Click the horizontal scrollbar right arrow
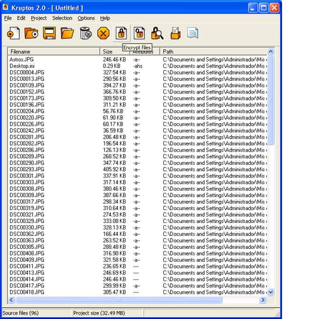The image size is (324, 319). click(263, 300)
